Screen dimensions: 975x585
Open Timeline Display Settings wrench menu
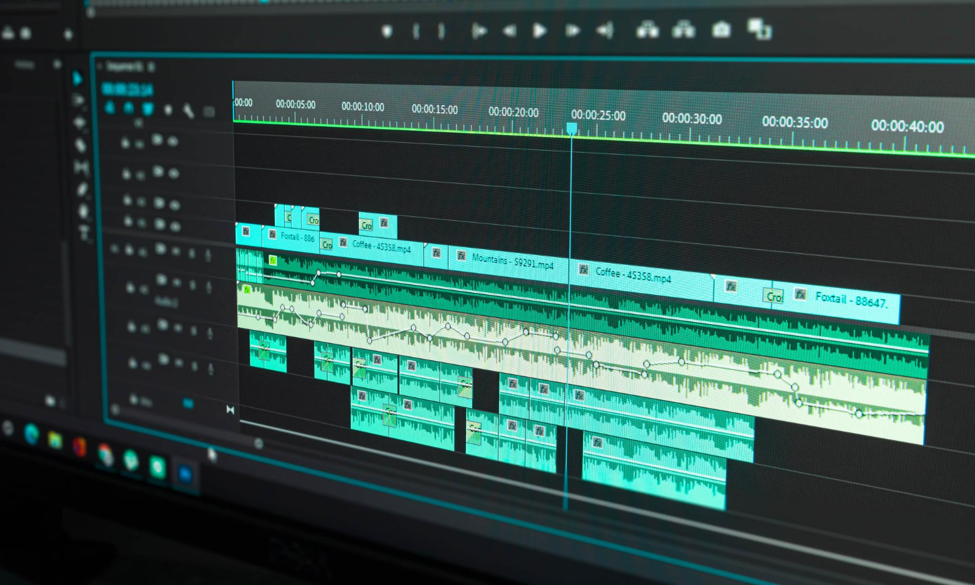pyautogui.click(x=188, y=111)
